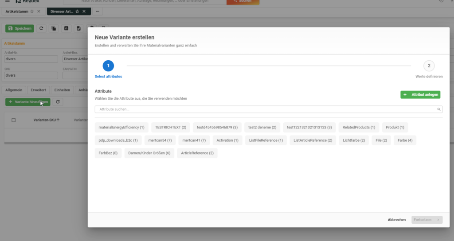Select the materialEnergyEfficiency (1) attribute chip
454x241 pixels.
tap(121, 127)
